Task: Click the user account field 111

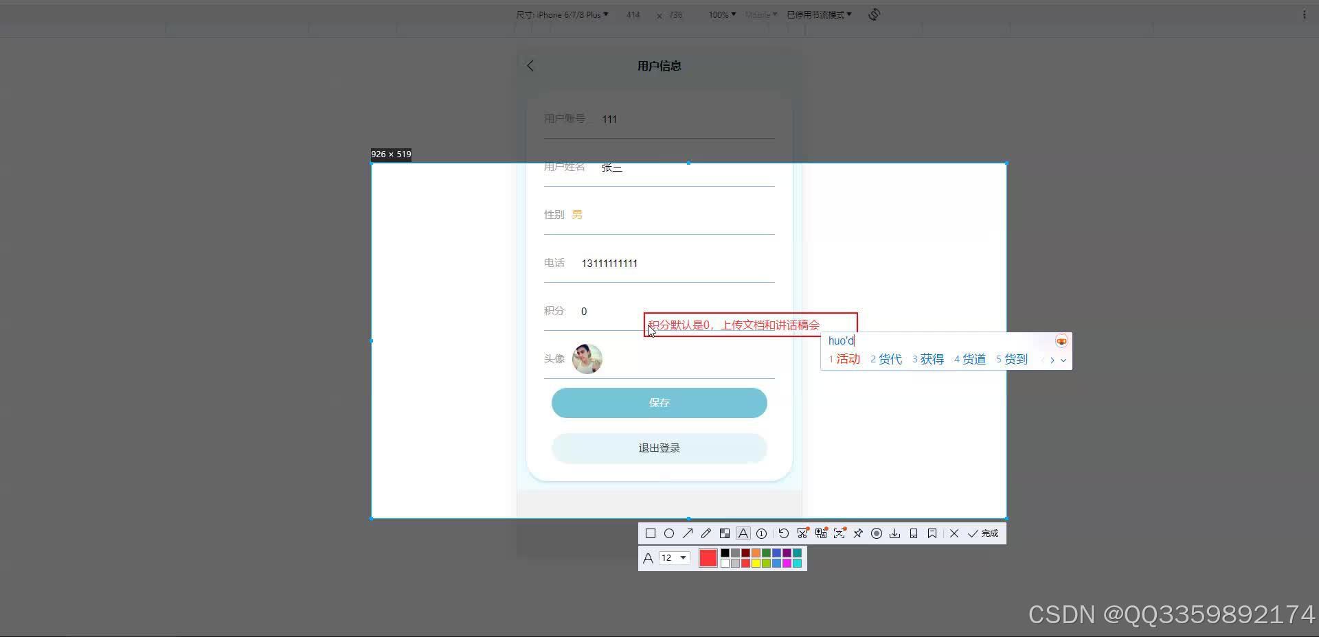Action: coord(609,119)
